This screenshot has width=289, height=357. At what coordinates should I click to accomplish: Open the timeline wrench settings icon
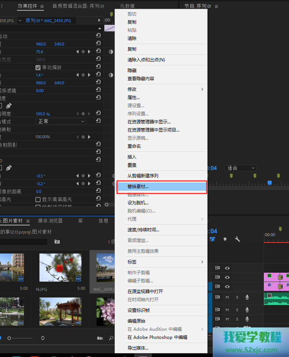pos(237,239)
